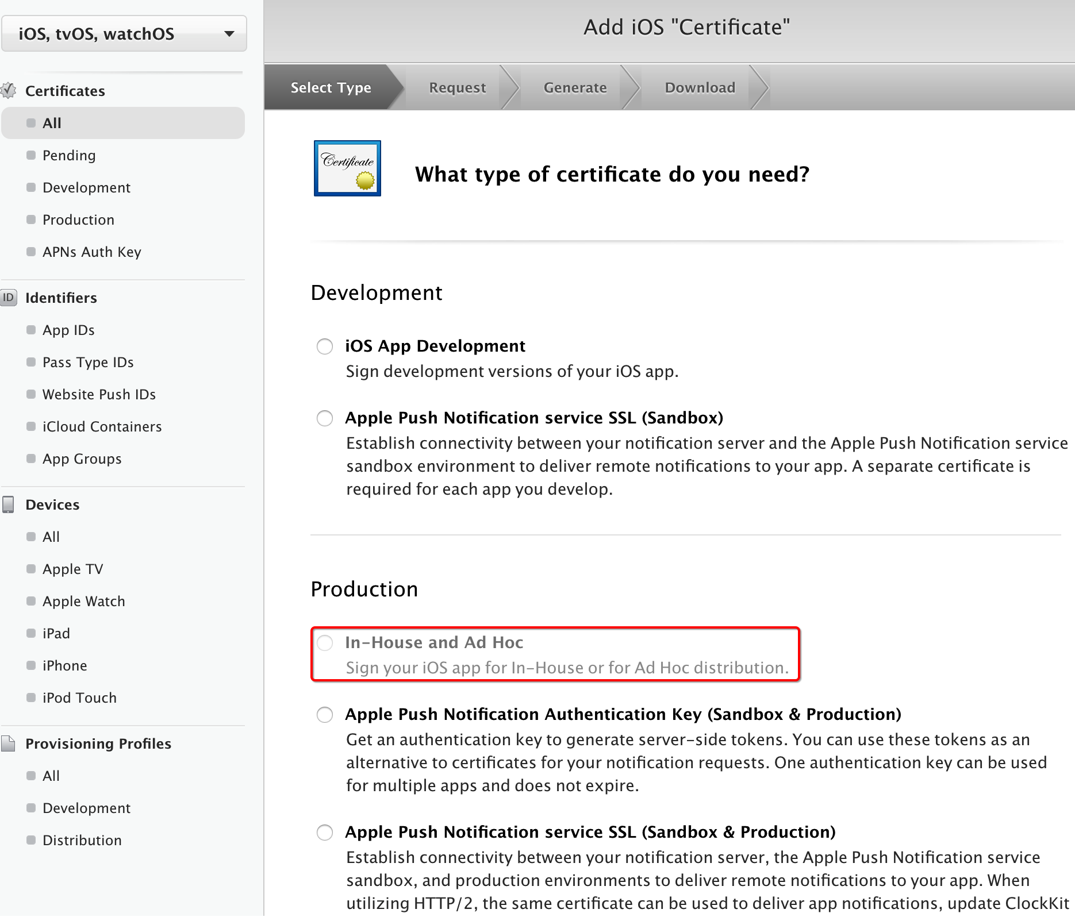Open APNs Auth Key section
Viewport: 1075px width, 917px height.
click(92, 252)
